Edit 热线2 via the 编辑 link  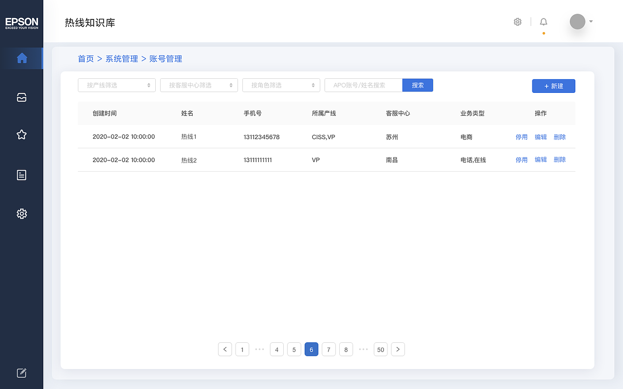click(541, 159)
